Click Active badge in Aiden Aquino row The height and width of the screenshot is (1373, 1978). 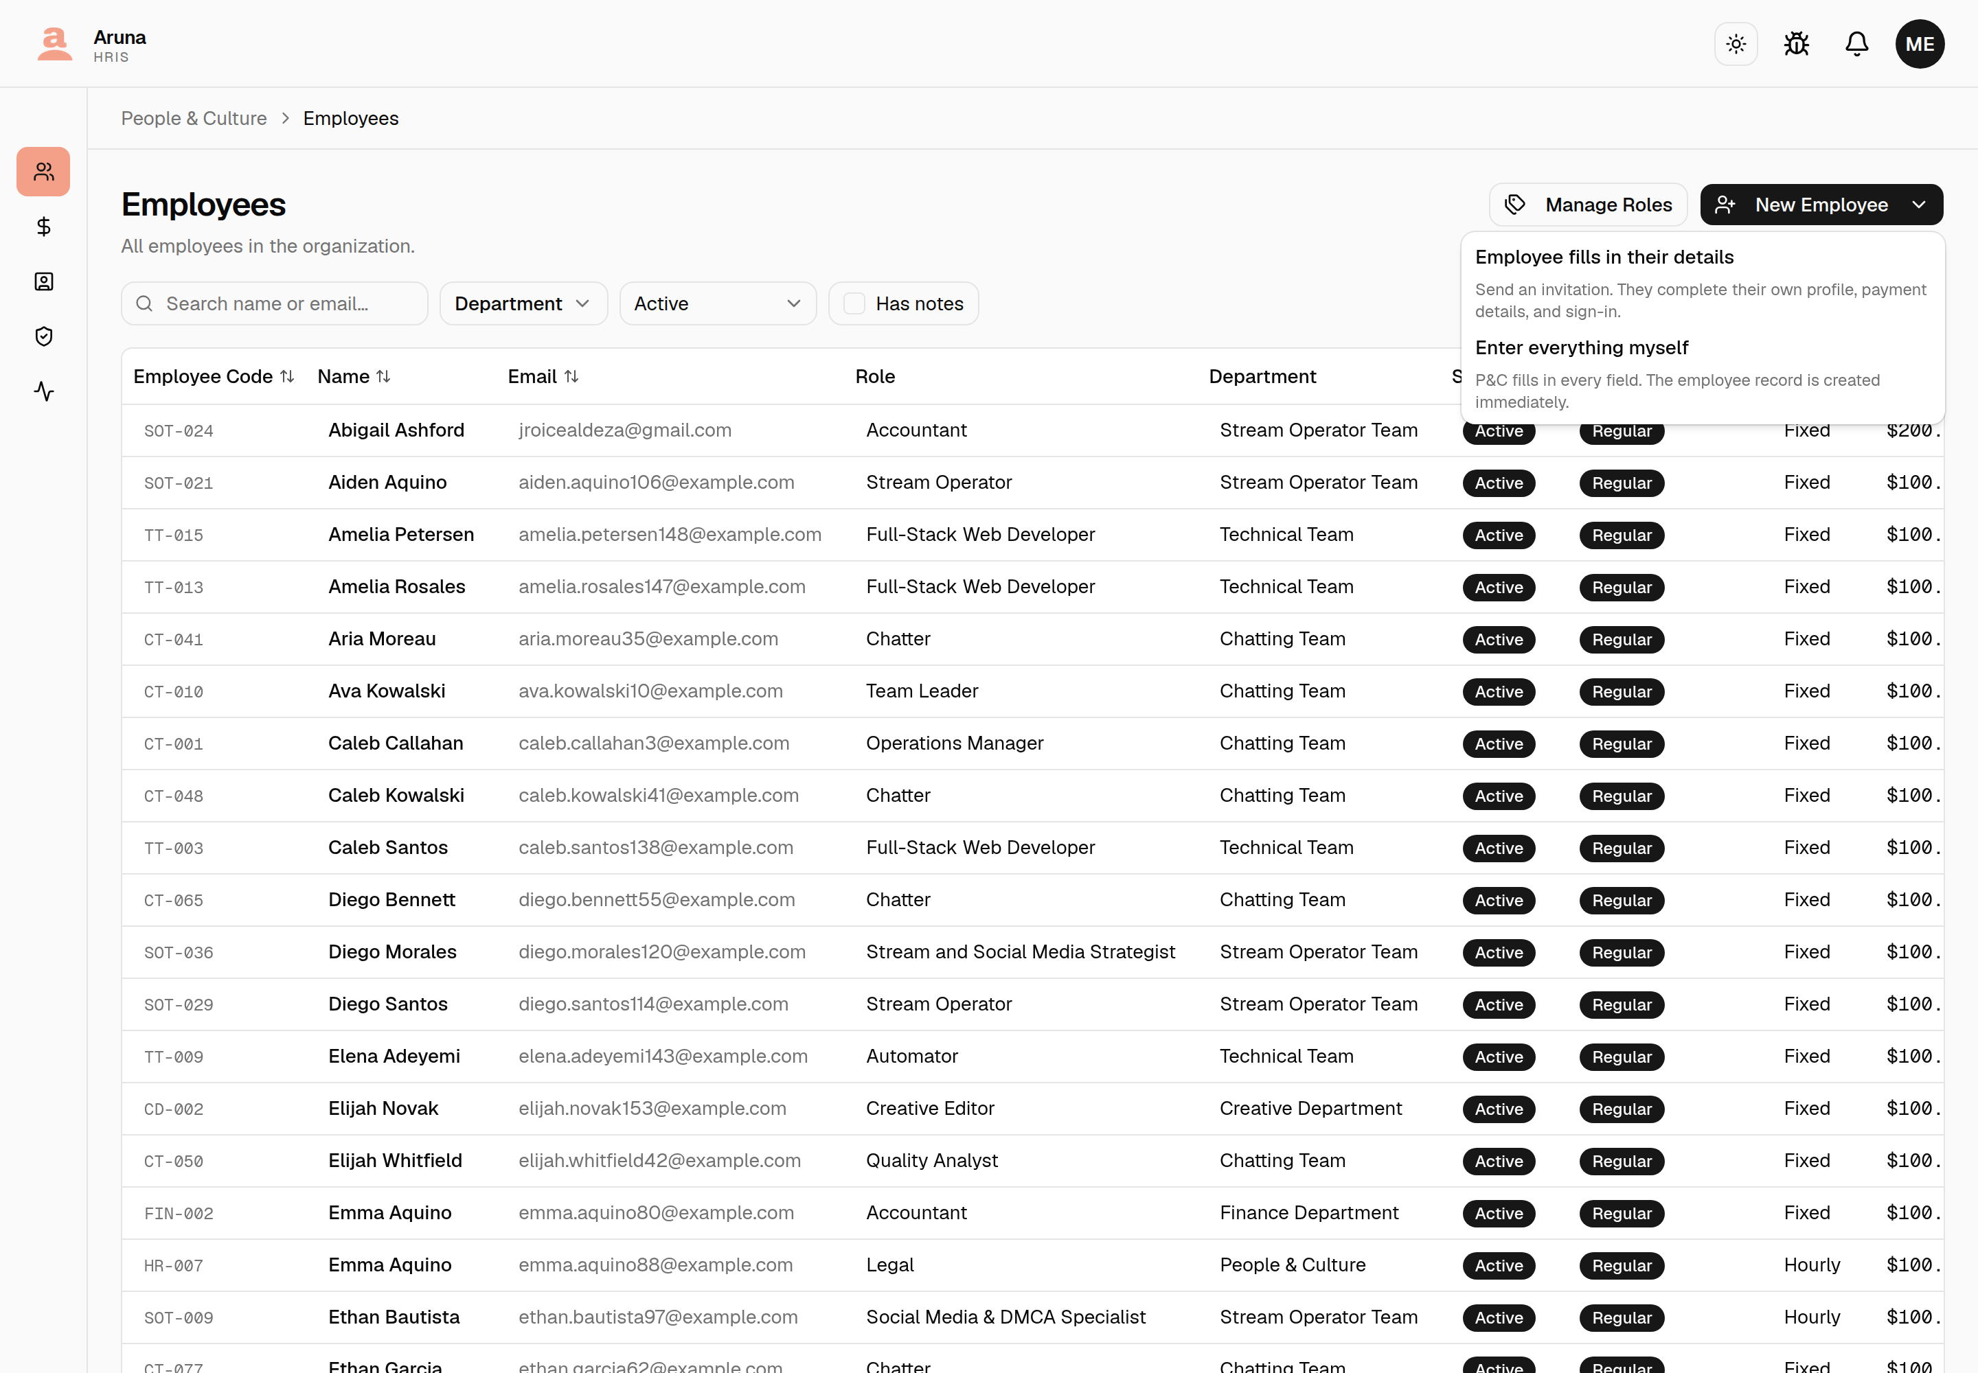click(1499, 483)
